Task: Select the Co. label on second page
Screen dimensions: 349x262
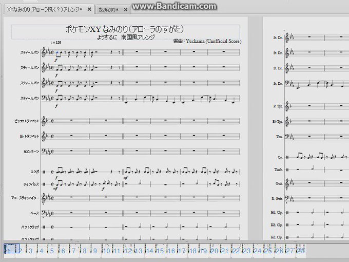Action: (x=280, y=157)
